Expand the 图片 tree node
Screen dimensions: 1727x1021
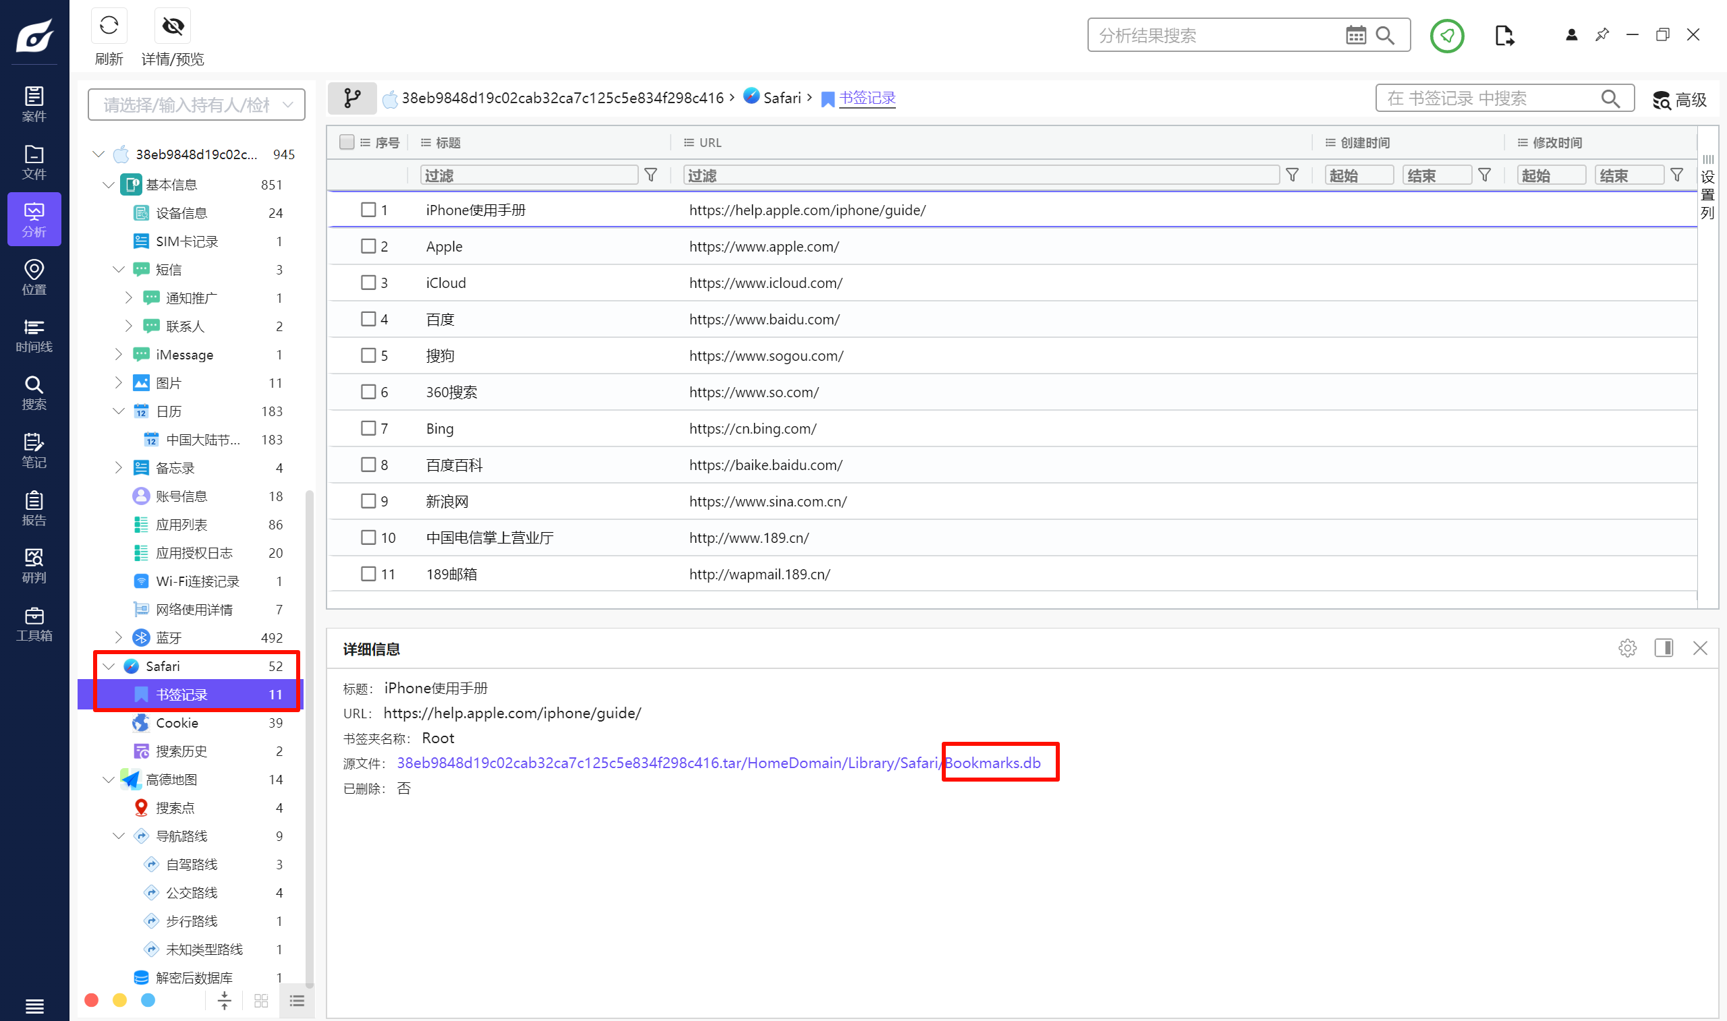[x=118, y=383]
